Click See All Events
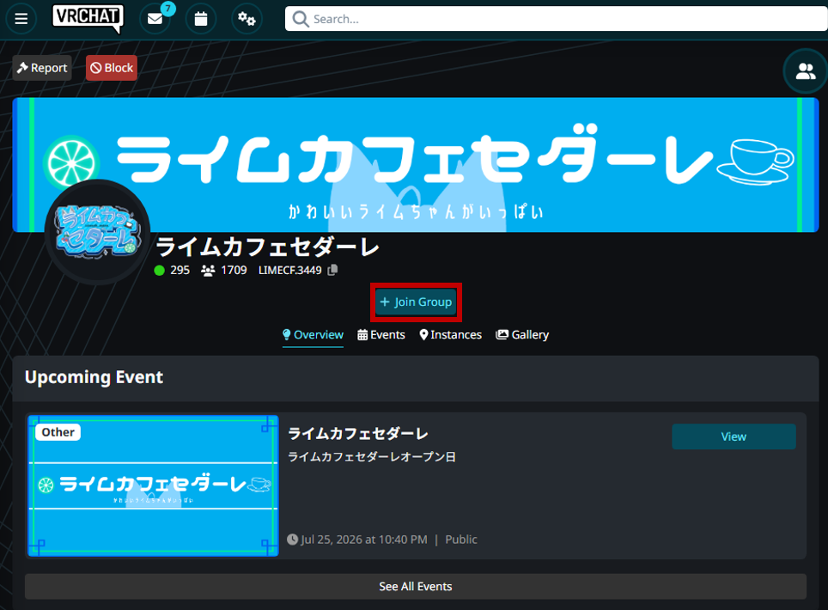 pyautogui.click(x=416, y=586)
